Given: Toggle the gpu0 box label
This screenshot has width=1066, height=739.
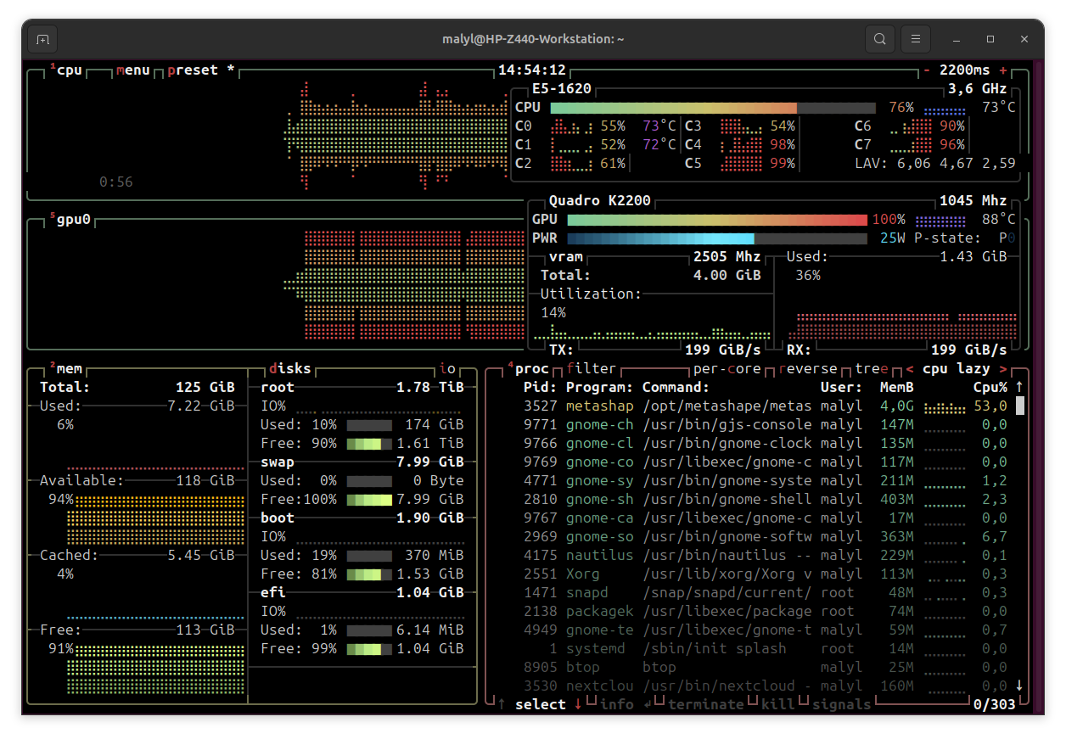Looking at the screenshot, I should click(70, 219).
